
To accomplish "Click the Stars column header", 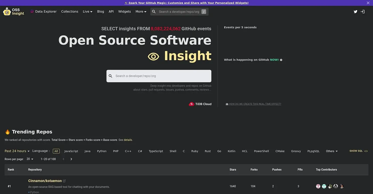I will coord(233,170).
